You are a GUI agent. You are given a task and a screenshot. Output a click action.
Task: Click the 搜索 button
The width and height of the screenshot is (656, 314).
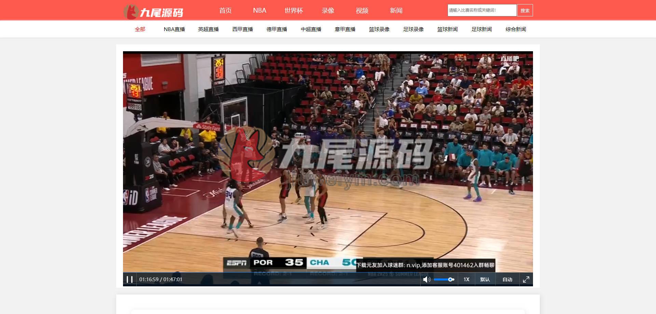[525, 10]
